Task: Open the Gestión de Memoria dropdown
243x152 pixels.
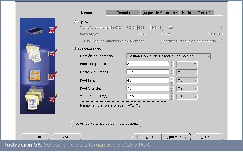Action: (168, 56)
